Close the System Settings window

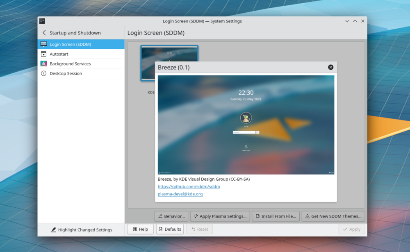(363, 21)
